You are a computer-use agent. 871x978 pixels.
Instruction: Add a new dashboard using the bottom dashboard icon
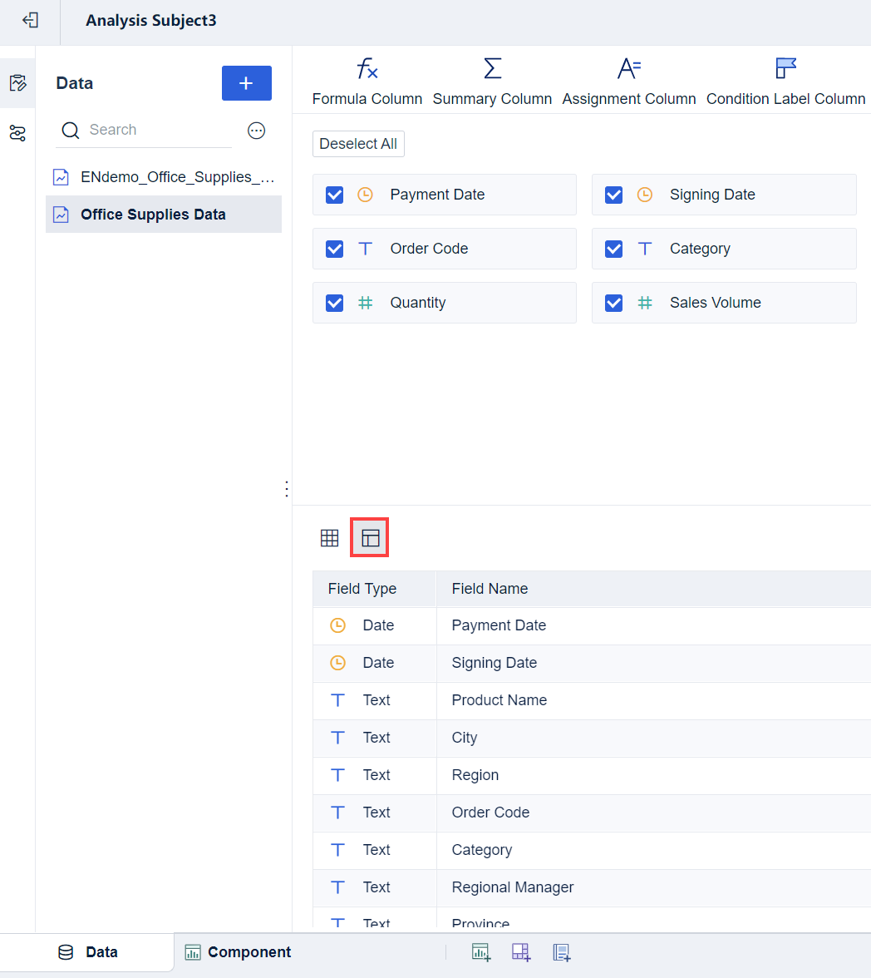(x=520, y=951)
